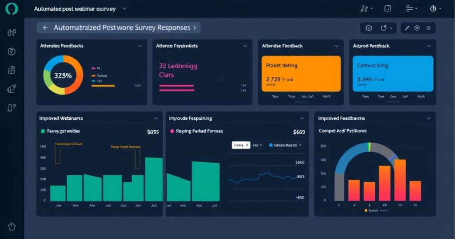Screen dimensions: 455x239
Task: Toggle the green Tawygel widdes legend series
Action: pos(43,131)
